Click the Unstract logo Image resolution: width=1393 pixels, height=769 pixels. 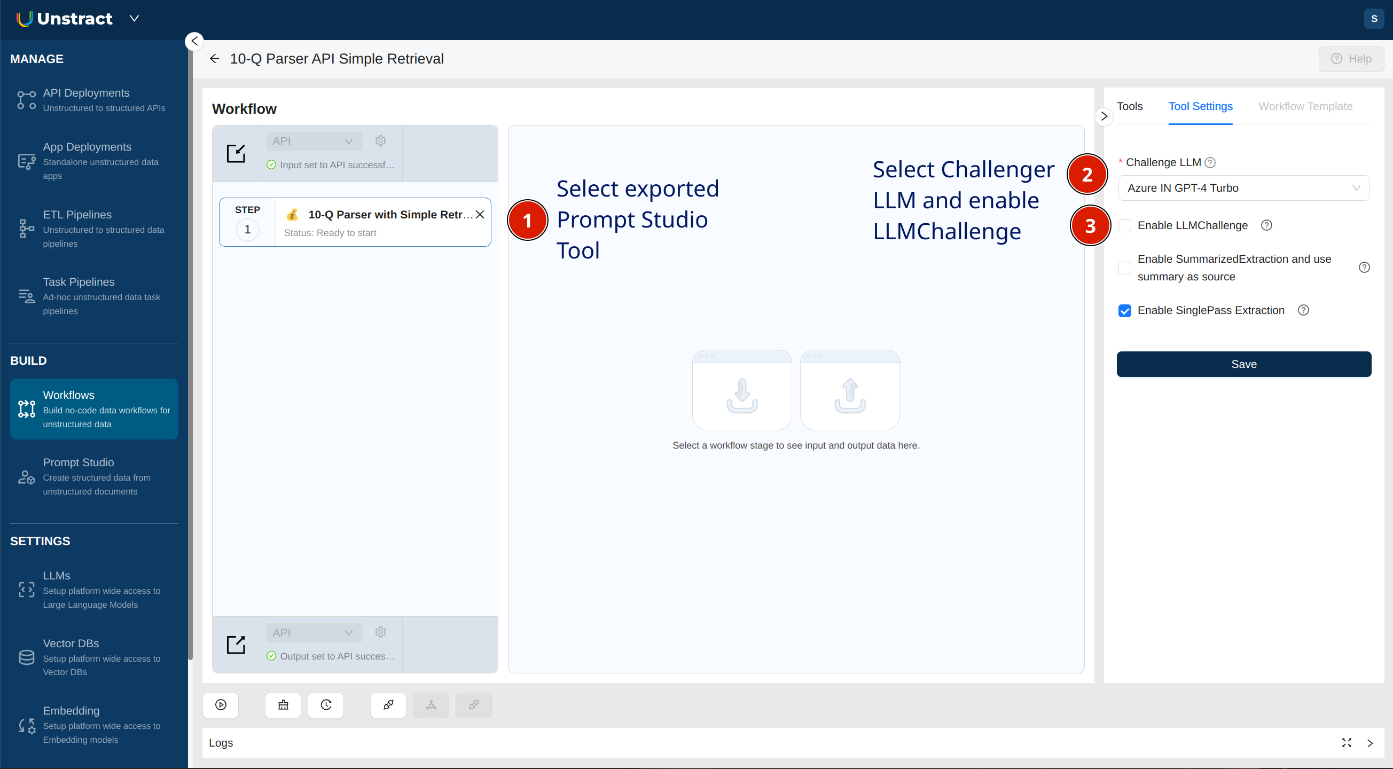coord(64,18)
